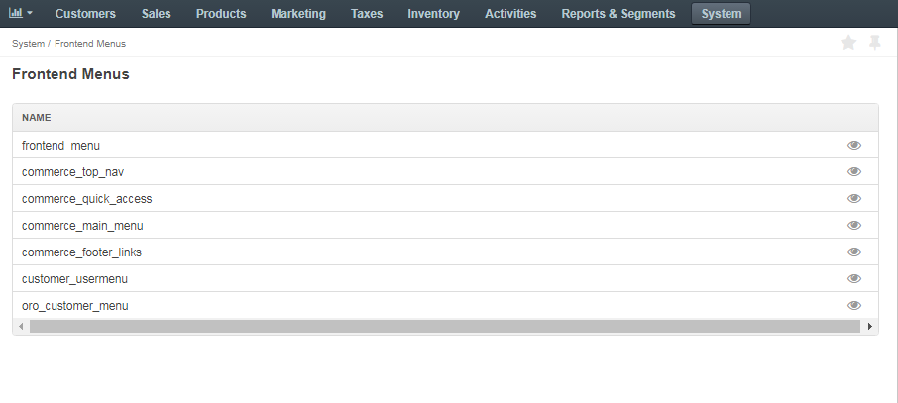Select the commerce_footer_links row name
Screen dimensions: 898x403
[x=81, y=252]
